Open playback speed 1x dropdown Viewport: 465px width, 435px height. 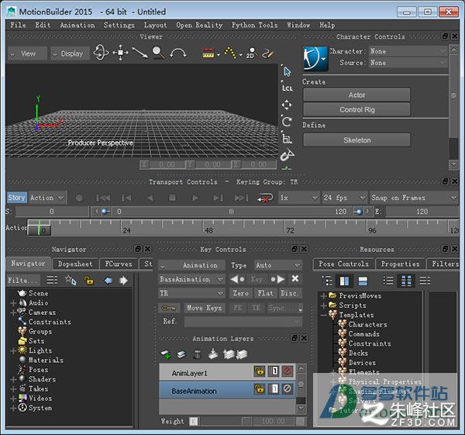(x=298, y=198)
